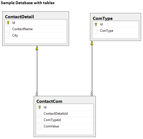Select the yellow key endpoint below ContactDetail
This screenshot has width=143, height=139.
tap(37, 48)
